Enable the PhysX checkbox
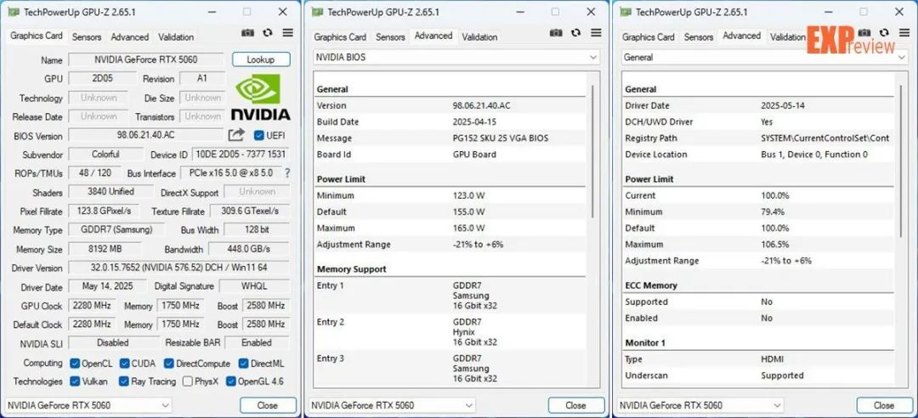The width and height of the screenshot is (918, 418). 187,381
